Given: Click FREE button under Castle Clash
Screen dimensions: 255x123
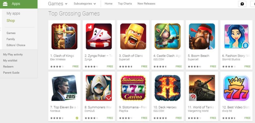Looking at the screenshot, I should pos(179,66).
